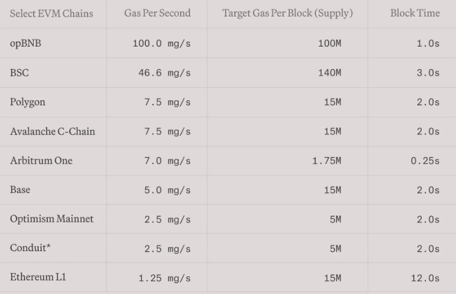Click the 46.6 mg/s gas value
Viewport: 456px width, 294px height.
pos(165,73)
